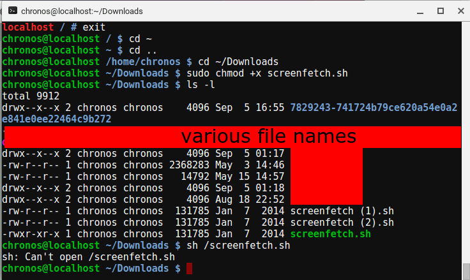Click the "Can't open /screenfetch.sh" error line

87,257
